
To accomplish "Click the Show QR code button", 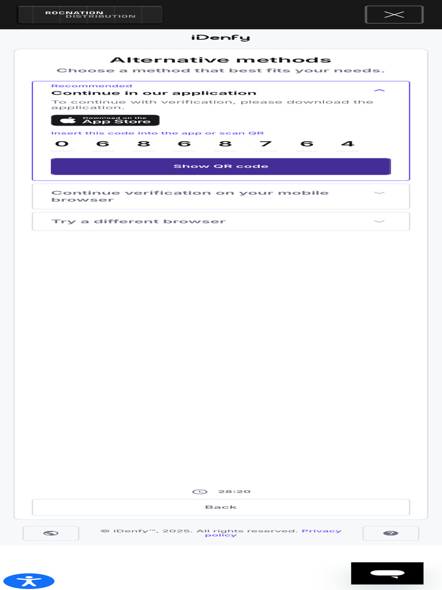I will point(220,167).
